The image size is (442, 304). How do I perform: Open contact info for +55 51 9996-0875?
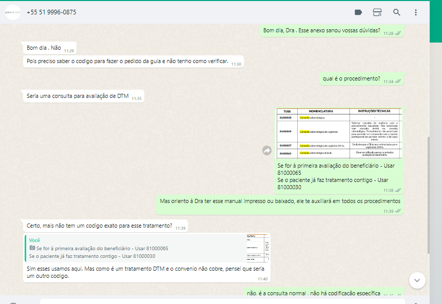coord(51,12)
